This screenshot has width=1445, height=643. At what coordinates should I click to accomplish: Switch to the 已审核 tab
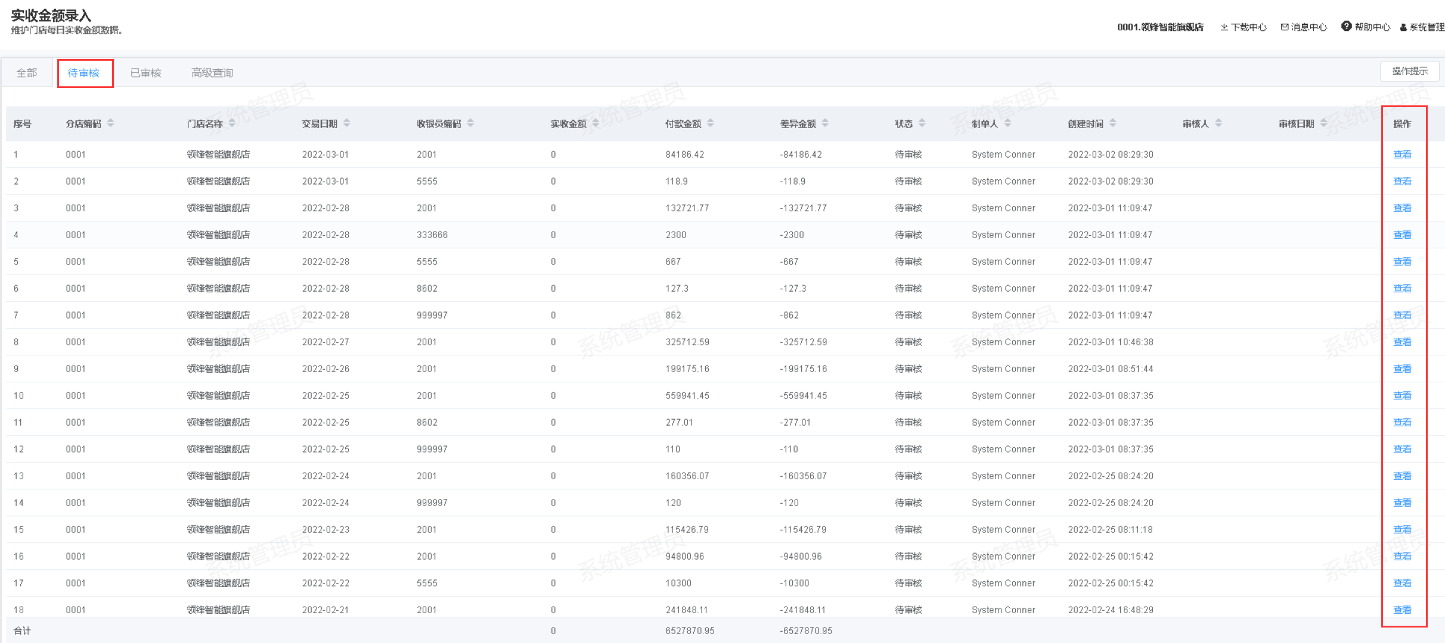tap(146, 73)
